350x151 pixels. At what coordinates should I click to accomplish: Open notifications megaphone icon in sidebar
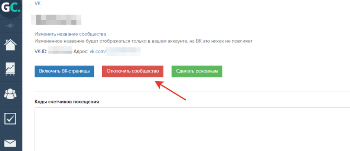click(x=10, y=26)
